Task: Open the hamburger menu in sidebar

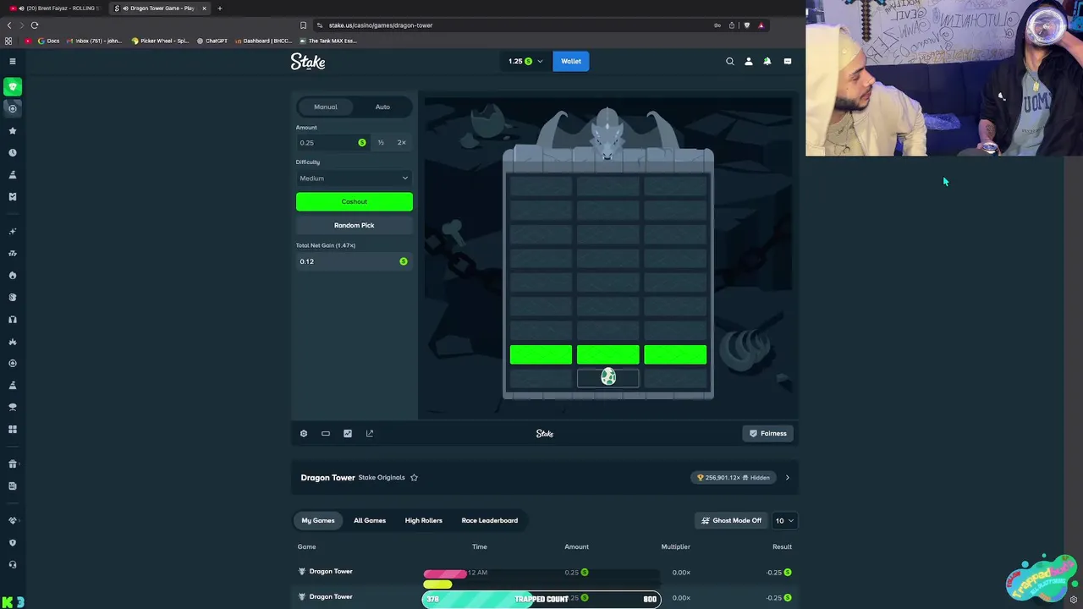Action: pos(13,61)
